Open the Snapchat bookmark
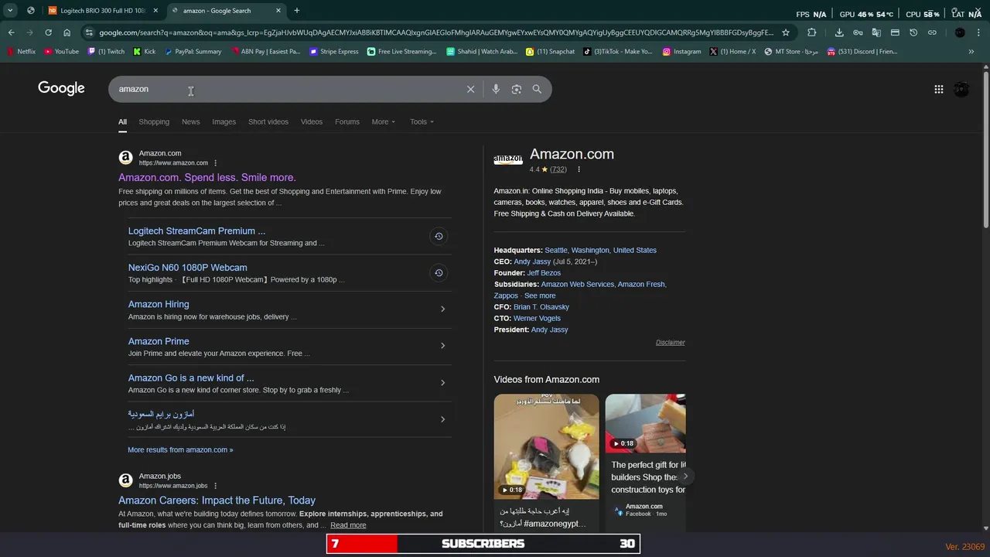This screenshot has height=557, width=990. tap(550, 52)
